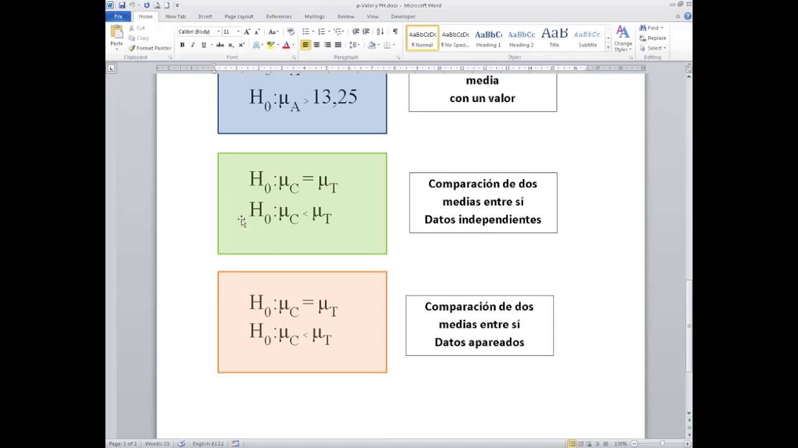Toggle italic formatting
798x448 pixels.
click(193, 45)
